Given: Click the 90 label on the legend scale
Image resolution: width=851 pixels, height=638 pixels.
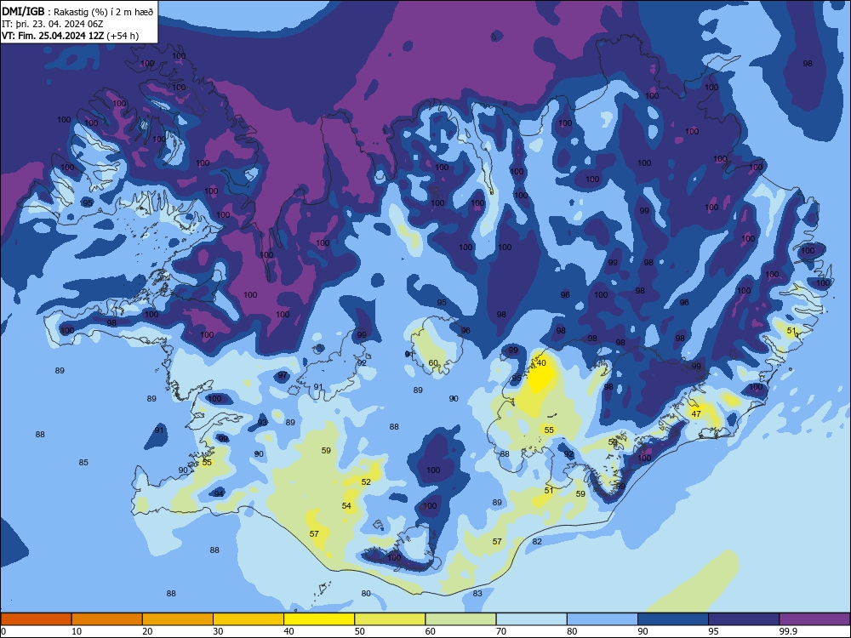Looking at the screenshot, I should click(x=643, y=631).
